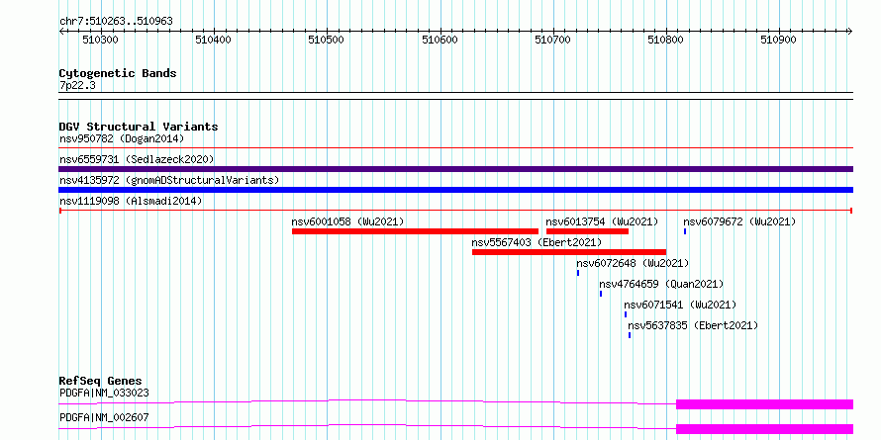Click the PDGFA NM_033023 magenta exon block
This screenshot has width=881, height=440.
point(765,404)
